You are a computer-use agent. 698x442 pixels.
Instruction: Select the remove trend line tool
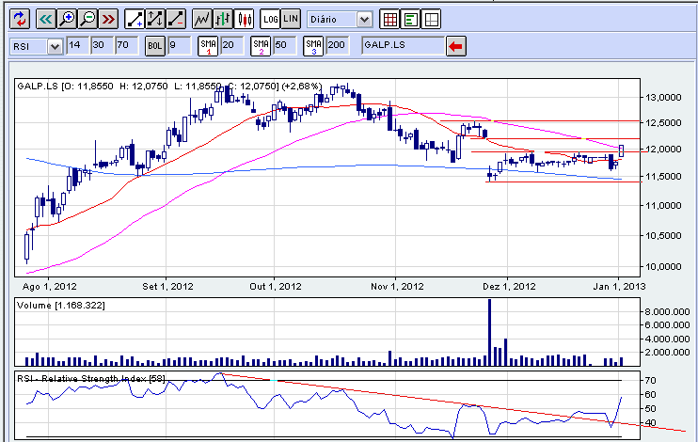[x=176, y=19]
